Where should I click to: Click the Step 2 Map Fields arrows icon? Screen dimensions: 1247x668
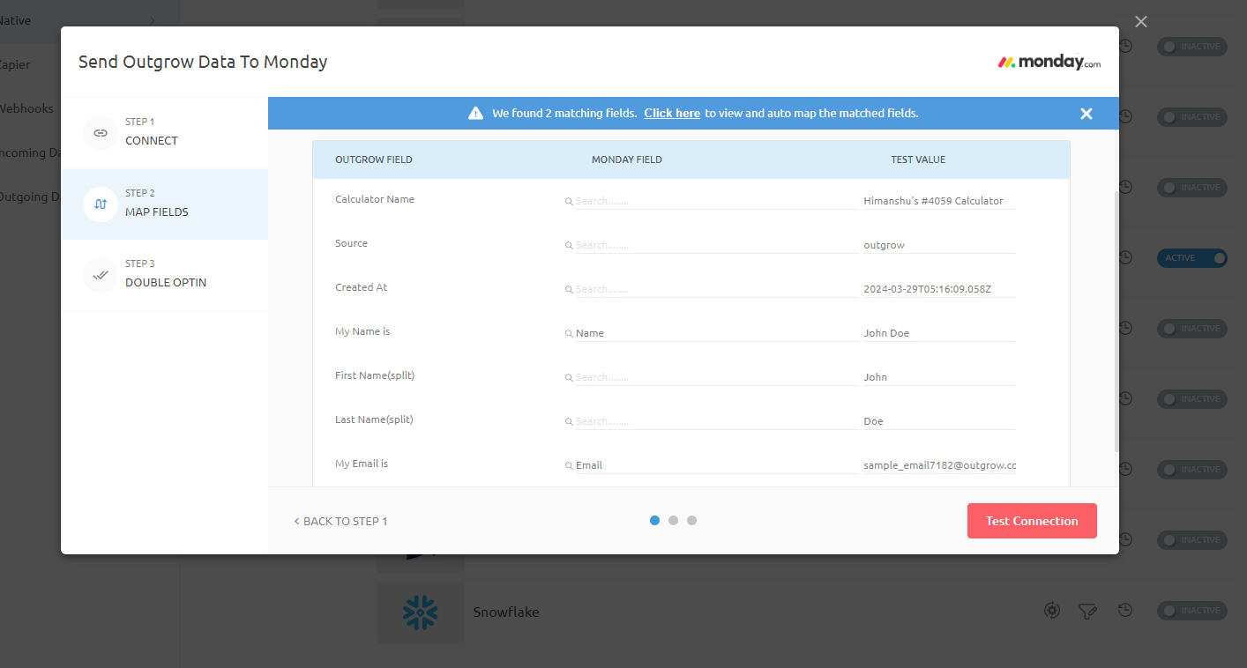(101, 204)
